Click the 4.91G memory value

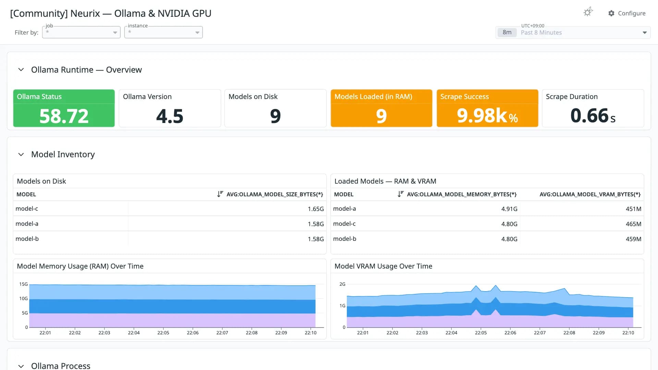[x=509, y=209]
